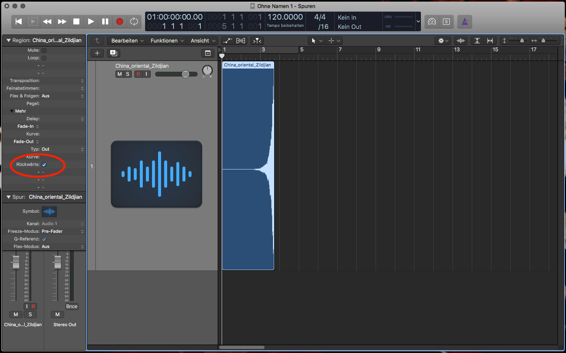Open the Bearbeiten menu
The image size is (566, 353).
point(127,40)
